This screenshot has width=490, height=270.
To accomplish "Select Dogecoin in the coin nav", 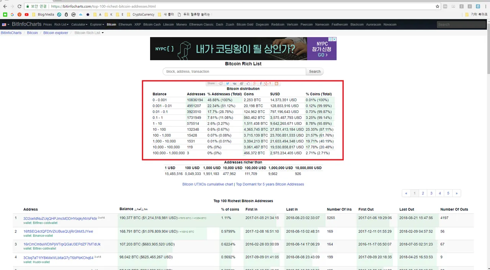I will coord(262,25).
